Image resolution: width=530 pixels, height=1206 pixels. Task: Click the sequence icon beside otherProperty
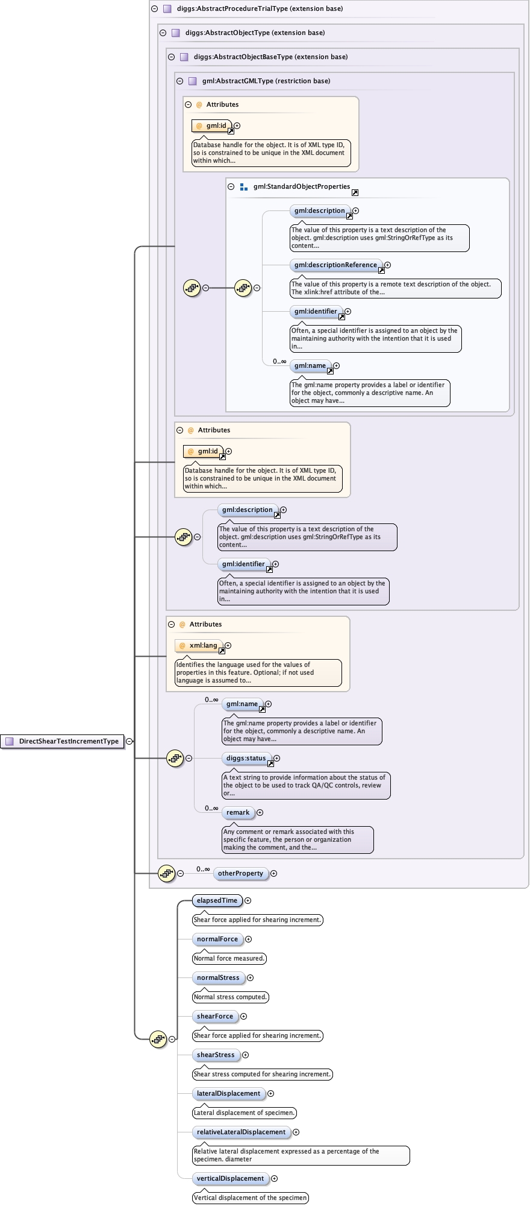tap(166, 873)
